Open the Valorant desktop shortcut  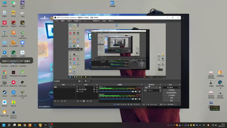pyautogui.click(x=13, y=74)
